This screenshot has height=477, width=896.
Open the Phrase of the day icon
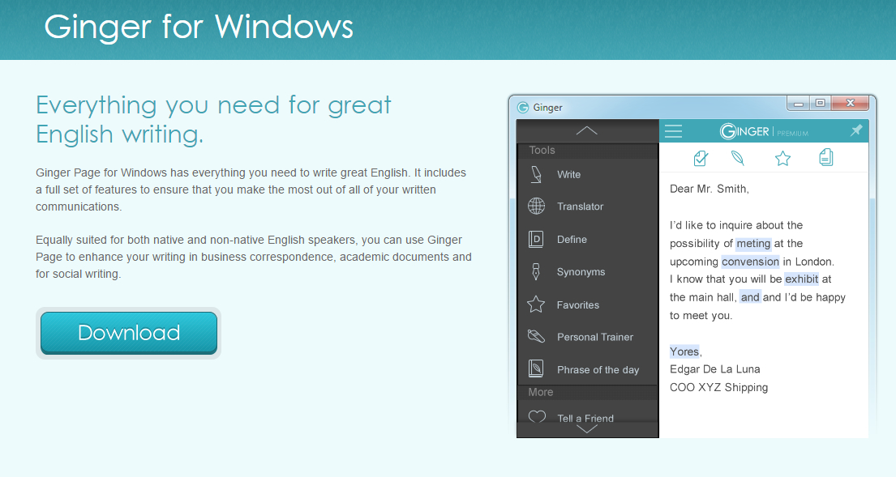click(536, 369)
